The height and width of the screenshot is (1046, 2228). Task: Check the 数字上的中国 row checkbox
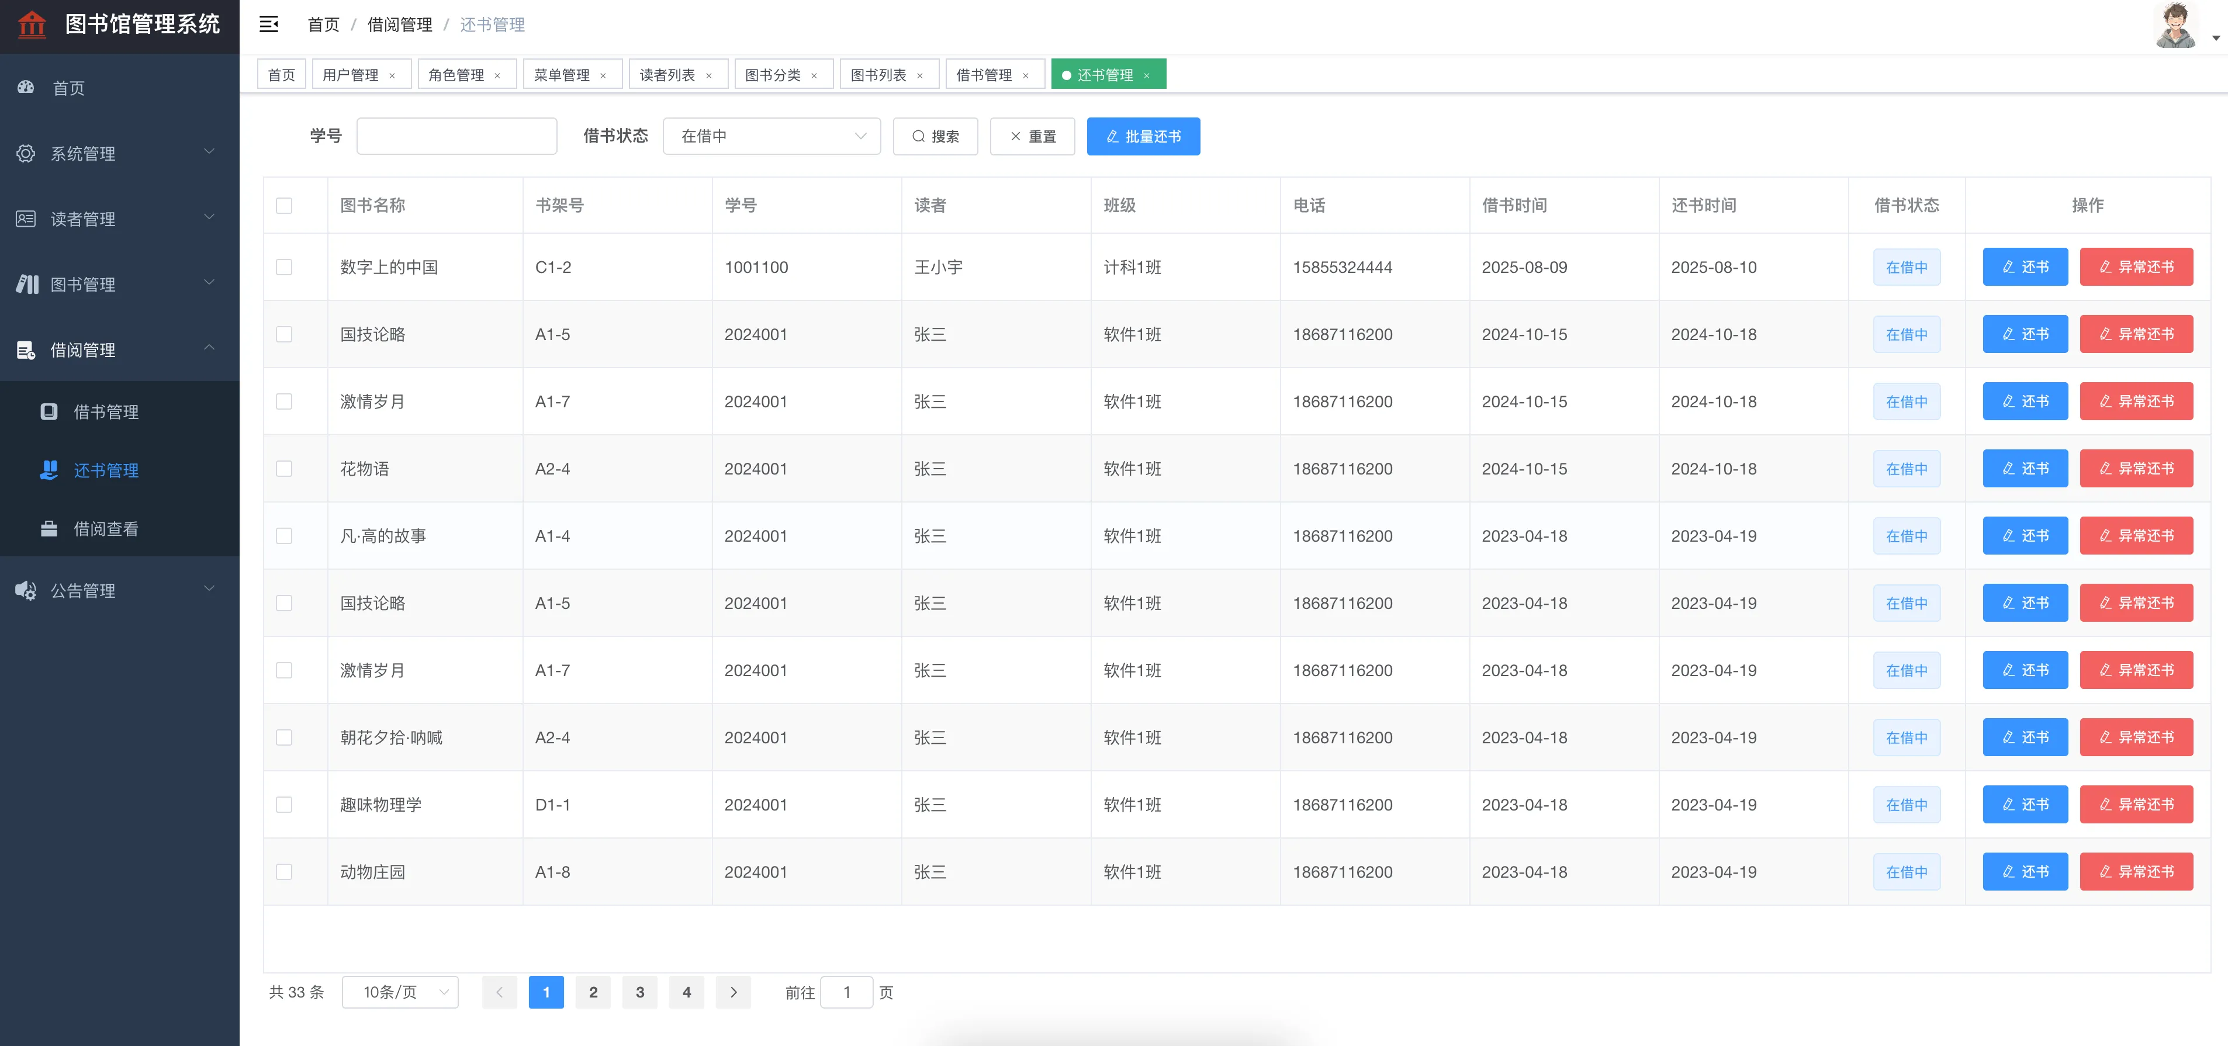click(283, 267)
